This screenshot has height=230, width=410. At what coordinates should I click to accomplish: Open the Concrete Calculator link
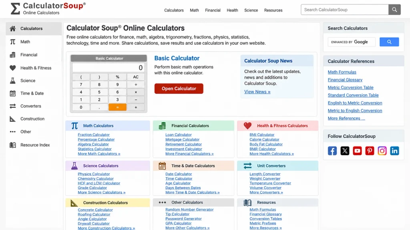(x=95, y=210)
